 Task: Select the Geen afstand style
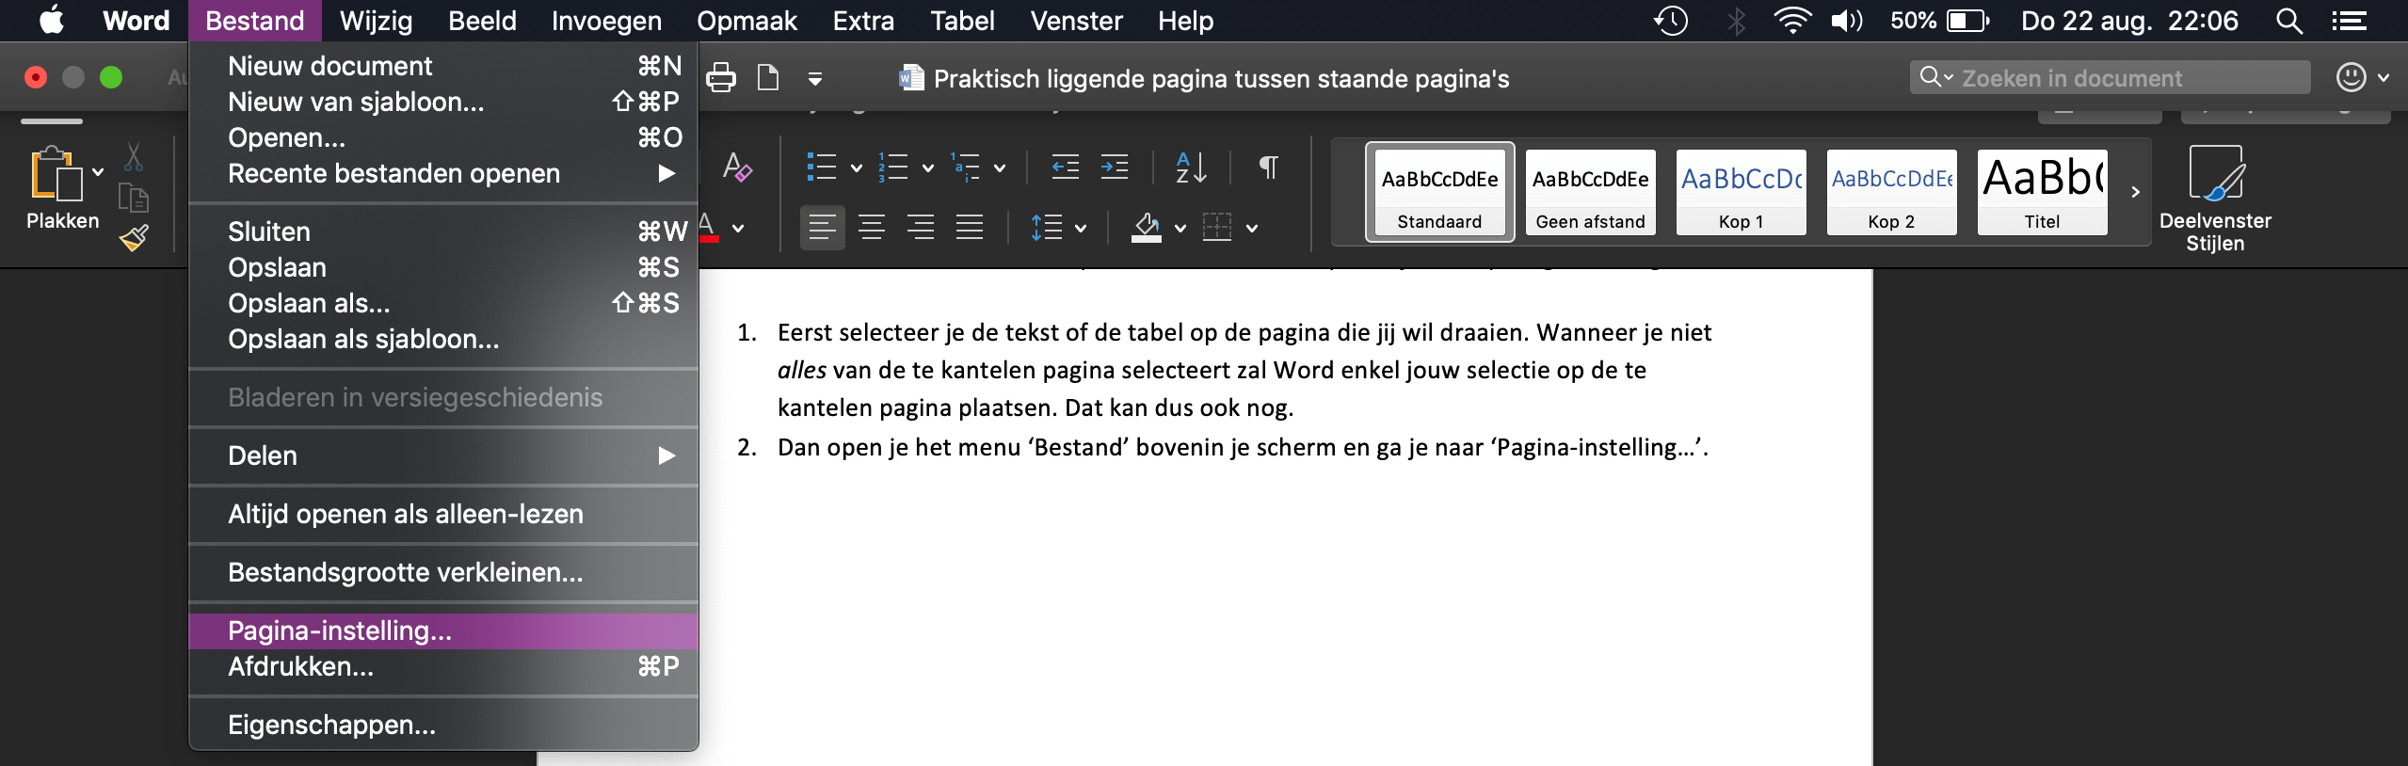(1590, 192)
